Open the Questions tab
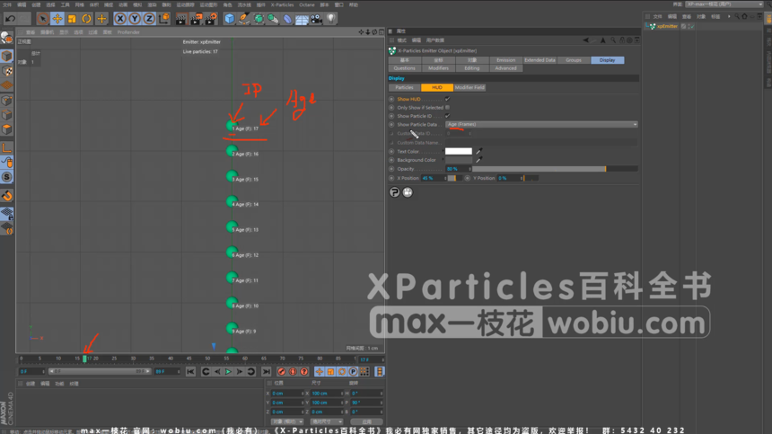 [405, 68]
